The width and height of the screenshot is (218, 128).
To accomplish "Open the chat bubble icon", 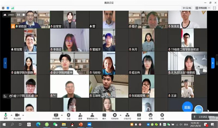I will pos(104,116).
